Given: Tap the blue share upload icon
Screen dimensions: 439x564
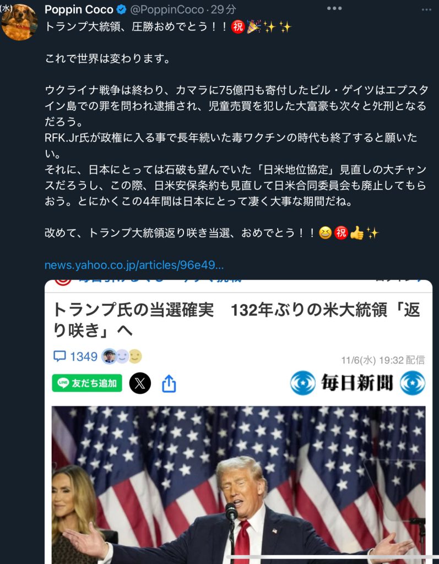Looking at the screenshot, I should [169, 383].
